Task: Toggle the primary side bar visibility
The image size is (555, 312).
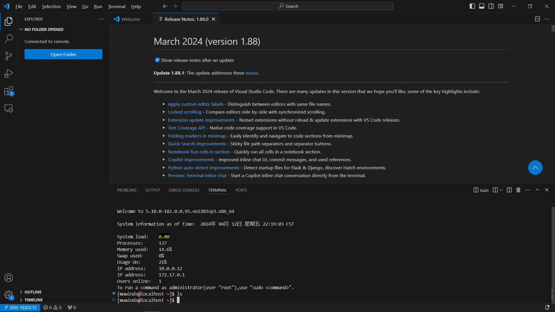Action: (x=472, y=6)
